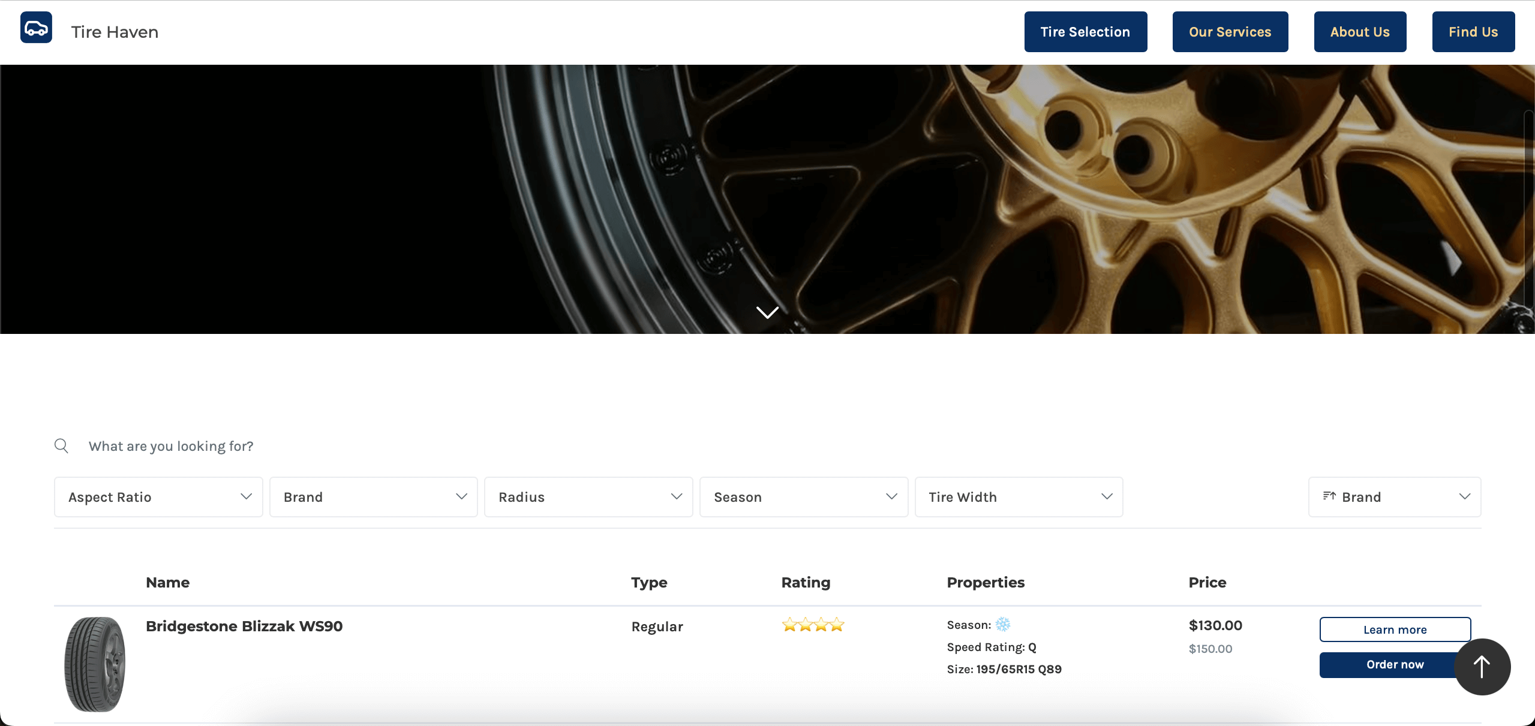Expand the Season filter dropdown
1535x726 pixels.
[x=804, y=497]
